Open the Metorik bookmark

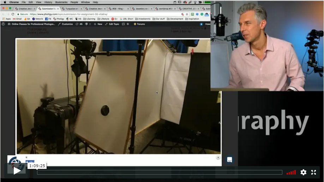[38, 19]
